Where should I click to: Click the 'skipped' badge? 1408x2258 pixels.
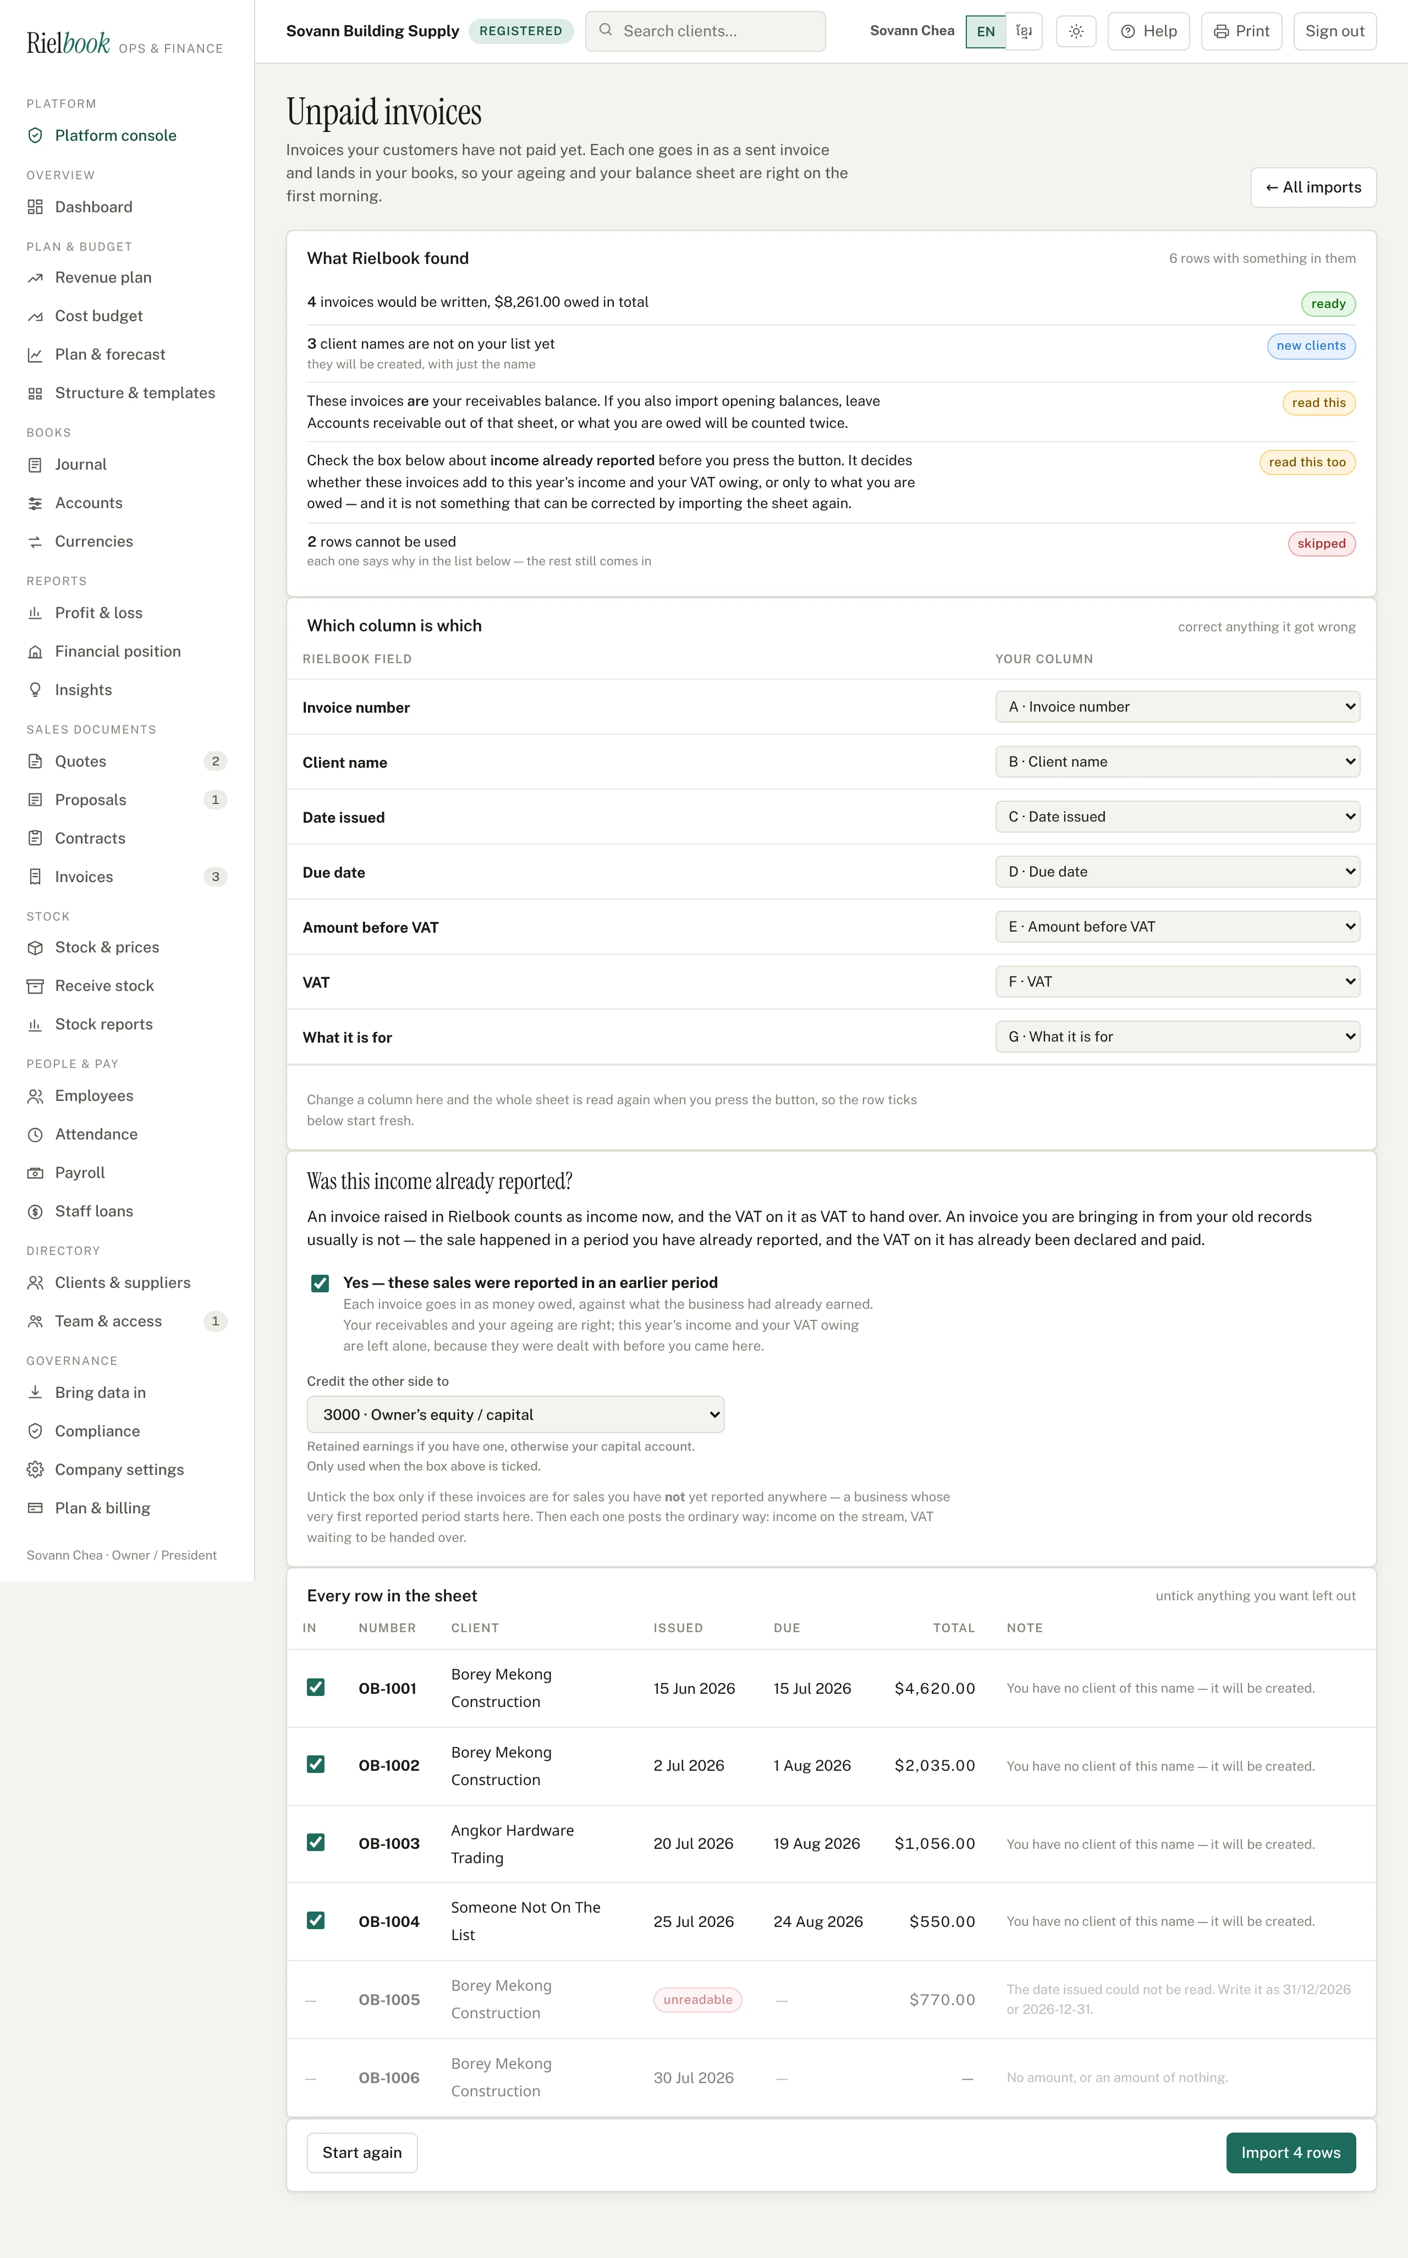click(1322, 544)
